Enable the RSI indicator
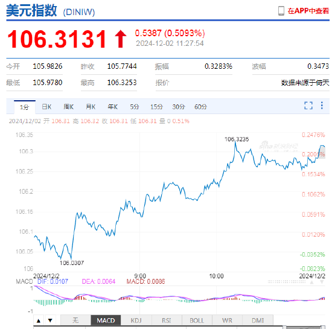Viewport: 332px width, 329px height. click(167, 320)
